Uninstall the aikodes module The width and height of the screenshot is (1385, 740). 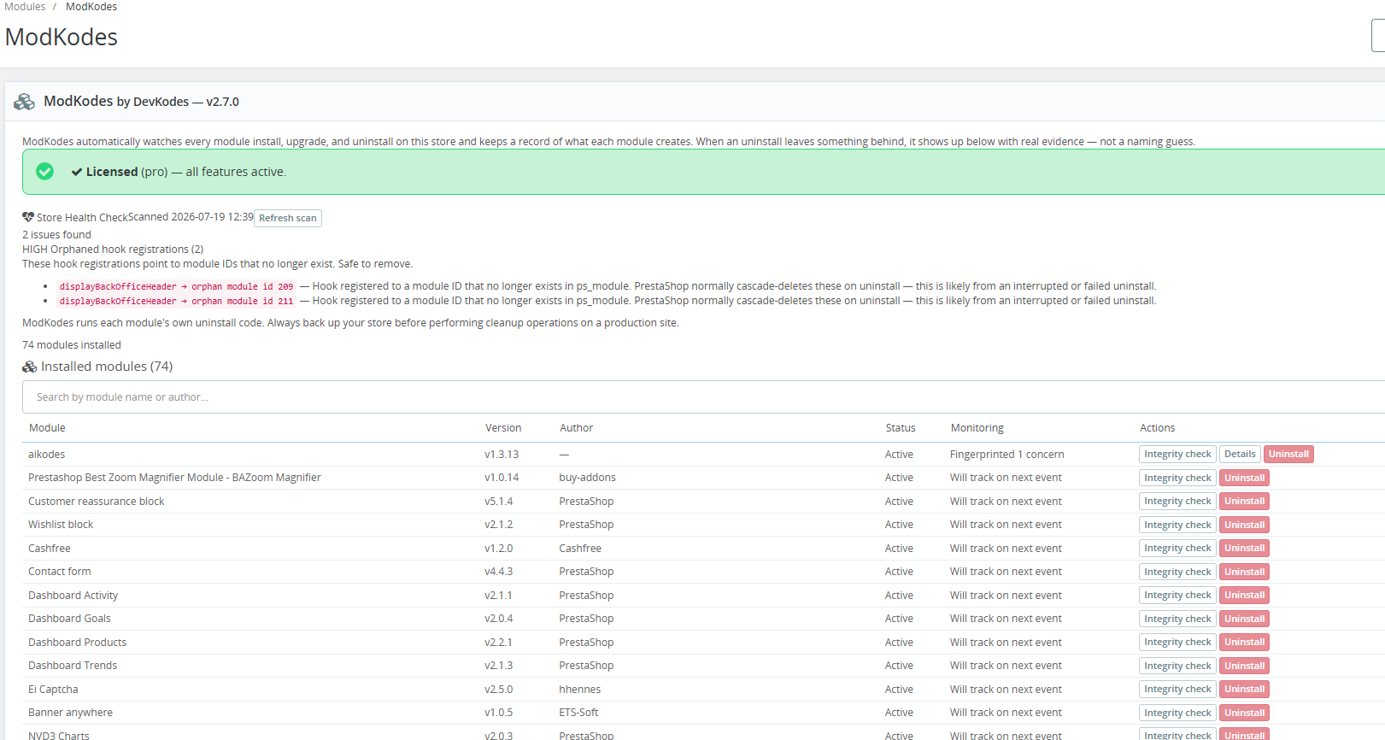(1288, 455)
